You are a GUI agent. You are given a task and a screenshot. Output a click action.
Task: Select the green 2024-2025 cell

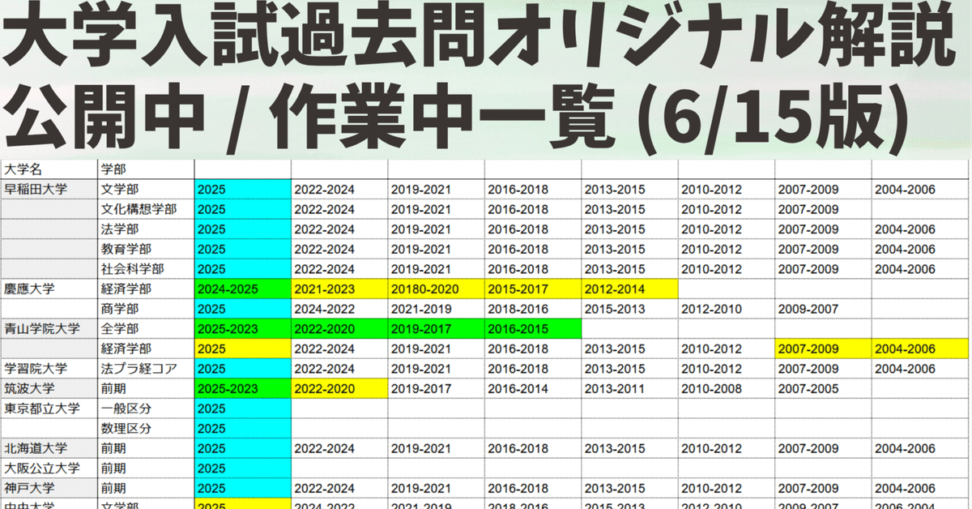point(243,289)
